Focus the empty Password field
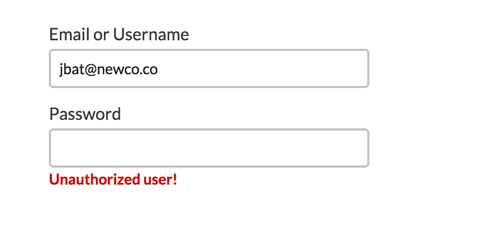The height and width of the screenshot is (226, 501). tap(209, 148)
